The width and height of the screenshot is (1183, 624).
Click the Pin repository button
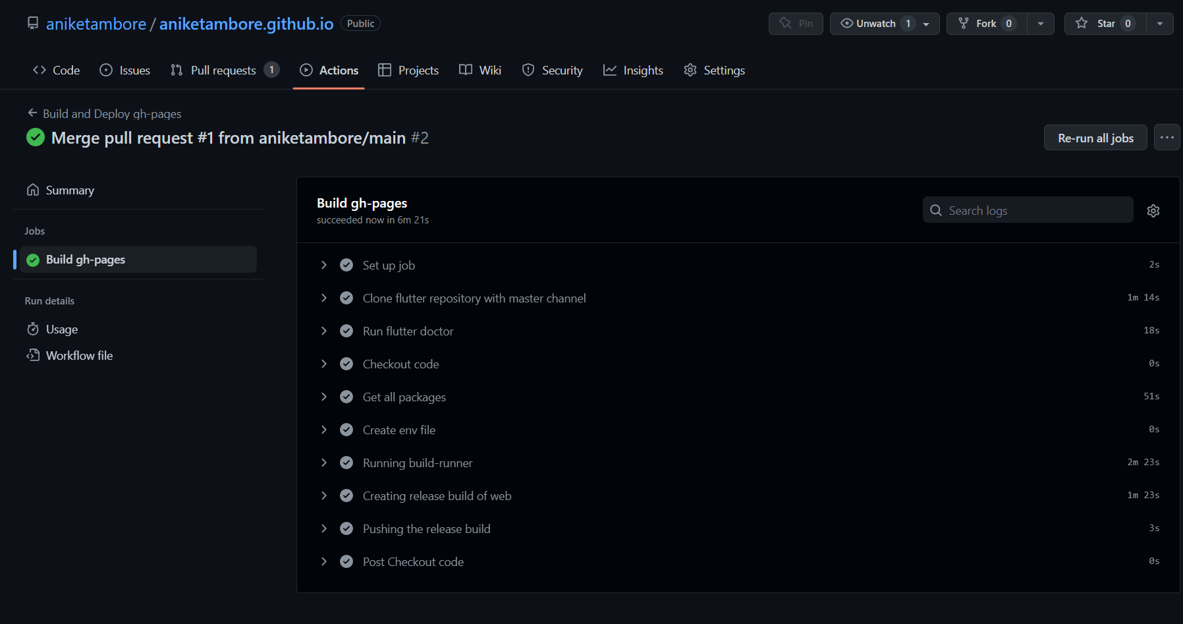pos(796,24)
